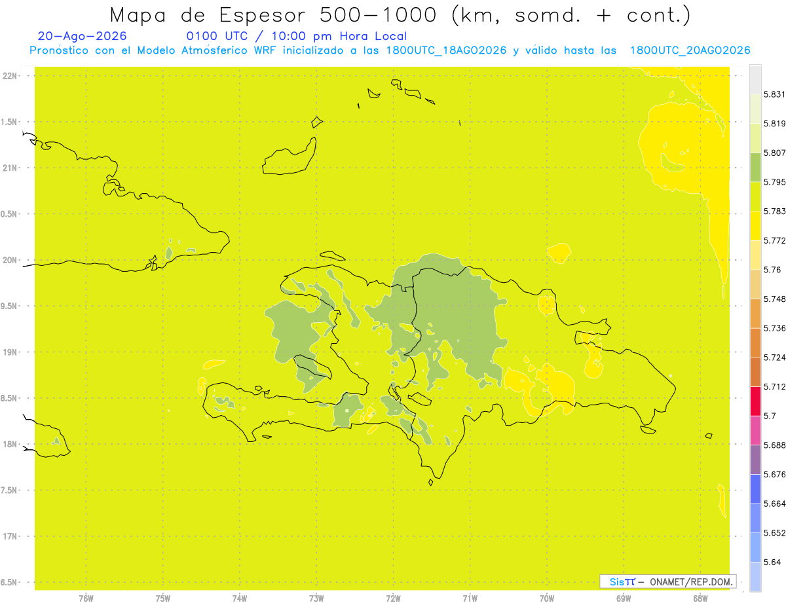The width and height of the screenshot is (786, 607).
Task: Click the 5.724 colorbar value
Action: (x=775, y=358)
